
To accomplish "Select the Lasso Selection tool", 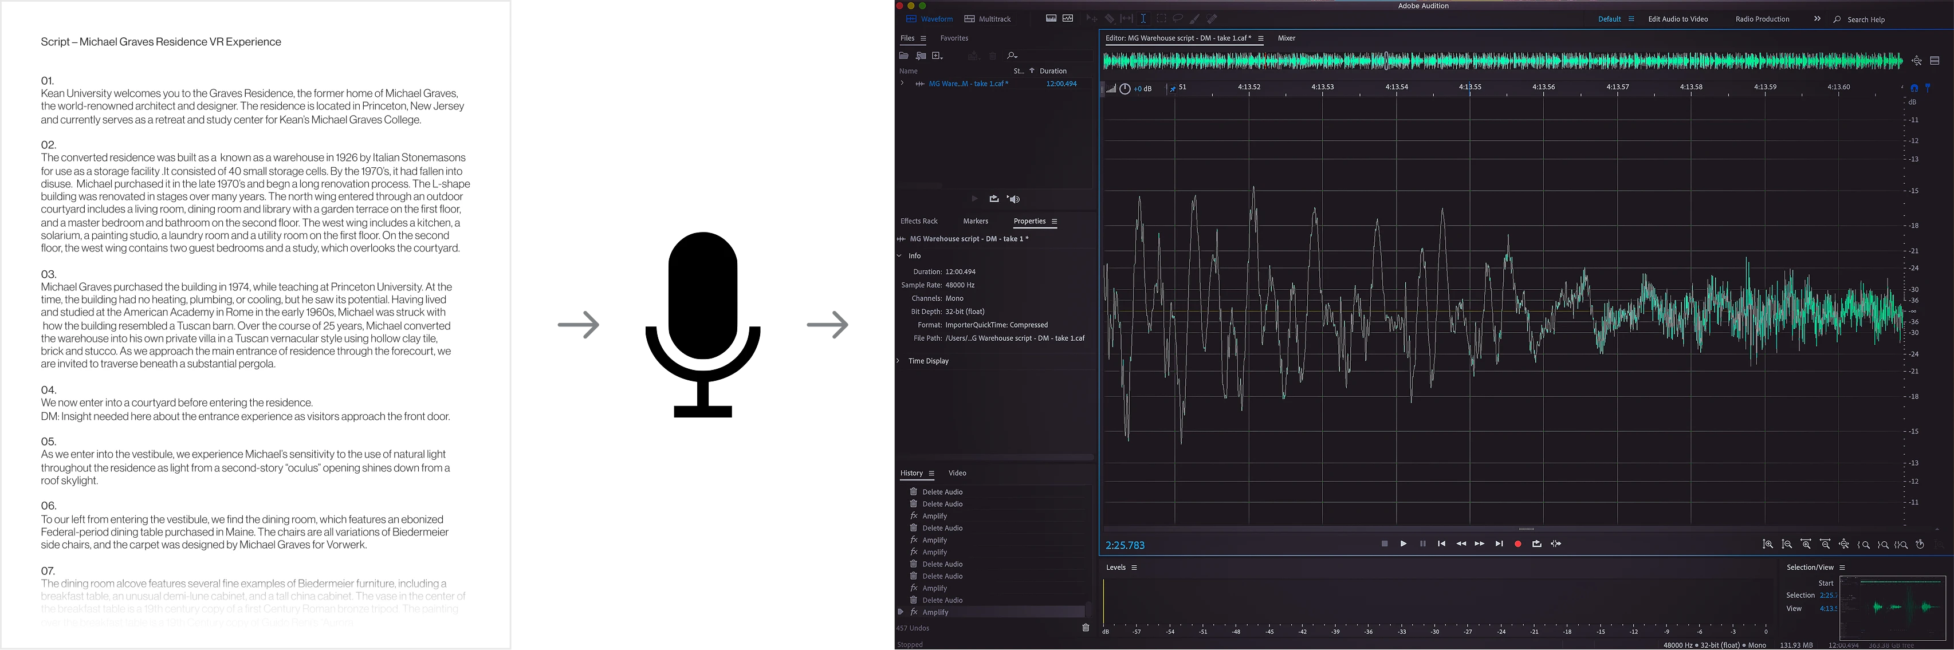I will coord(1178,18).
